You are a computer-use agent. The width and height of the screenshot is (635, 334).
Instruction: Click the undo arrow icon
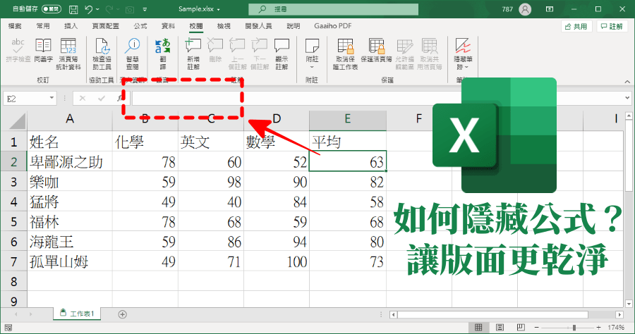(x=89, y=9)
